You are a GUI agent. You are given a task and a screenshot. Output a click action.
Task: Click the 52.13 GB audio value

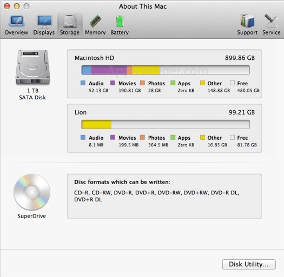tap(98, 91)
